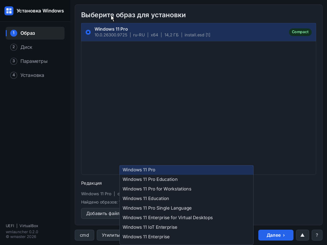The width and height of the screenshot is (327, 245).
Task: Click the 14,2 ГБ size text
Action: pyautogui.click(x=171, y=35)
